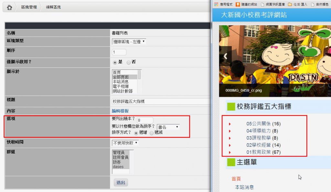Go to 區塊管理 breadcrumb item
The image size is (331, 192).
coord(28,7)
